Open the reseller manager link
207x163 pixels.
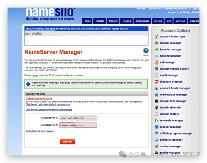click(x=170, y=127)
